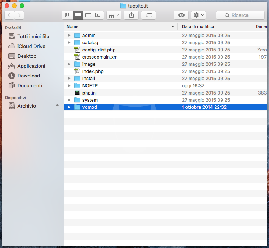
Task: Go forward with the right arrow
Action: 19,15
